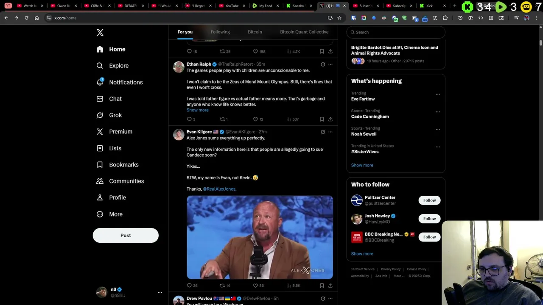The image size is (543, 305).
Task: Bookmark the top post with 4.7K views
Action: pyautogui.click(x=322, y=52)
